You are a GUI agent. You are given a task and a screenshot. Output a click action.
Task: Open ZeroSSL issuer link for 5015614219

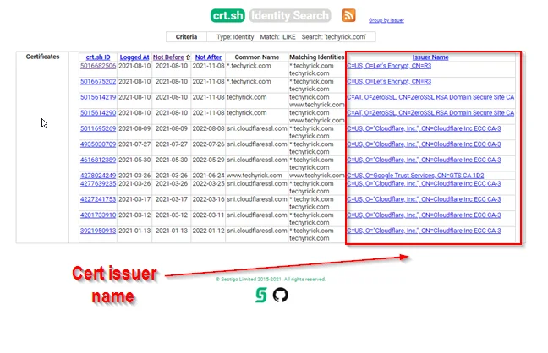[x=430, y=97]
